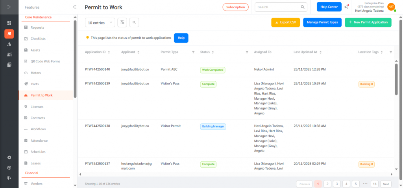Open the Permit Type column filter
Screen dimensions: 403x188
[x=193, y=52]
